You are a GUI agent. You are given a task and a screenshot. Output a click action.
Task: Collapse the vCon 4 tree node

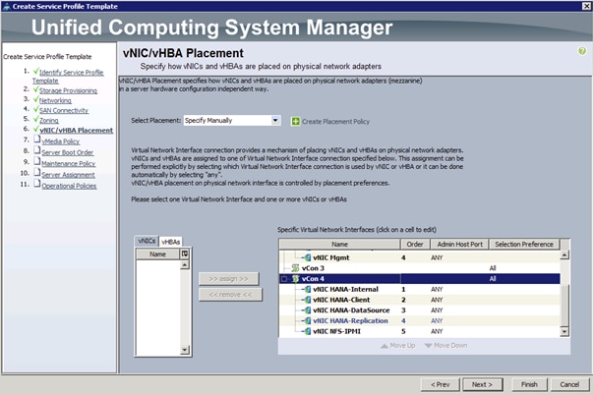pos(284,279)
